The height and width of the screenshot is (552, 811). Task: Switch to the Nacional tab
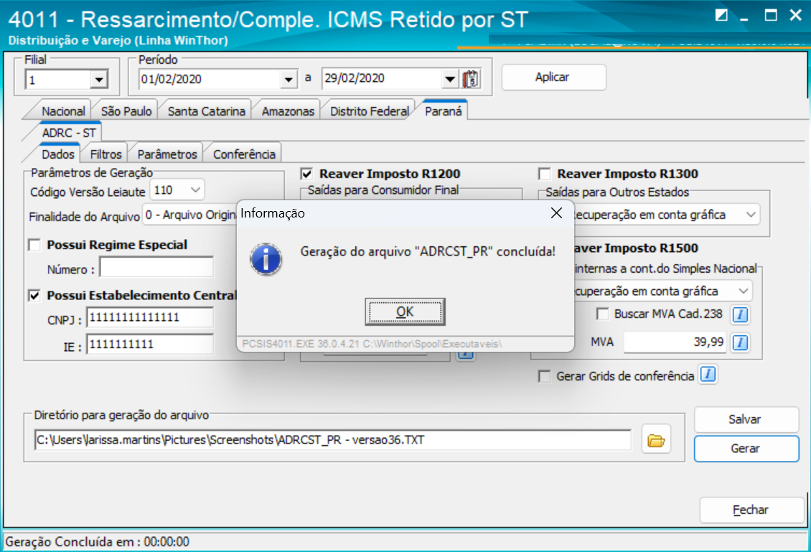click(63, 111)
